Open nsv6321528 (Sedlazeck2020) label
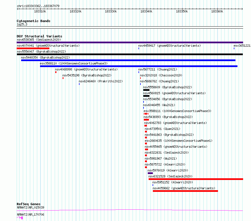 170,176
